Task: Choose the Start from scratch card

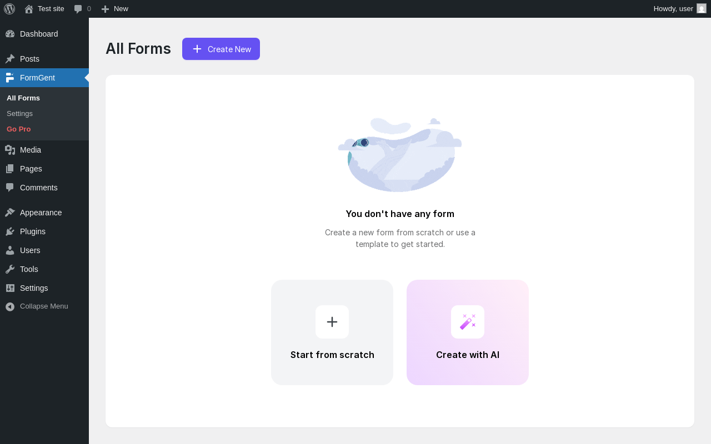Action: (332, 332)
